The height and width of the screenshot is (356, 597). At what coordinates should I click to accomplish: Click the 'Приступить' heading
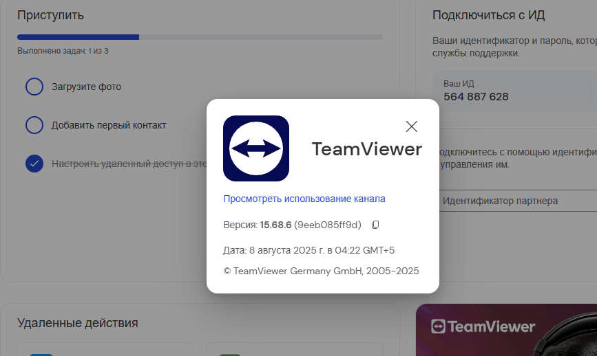50,15
